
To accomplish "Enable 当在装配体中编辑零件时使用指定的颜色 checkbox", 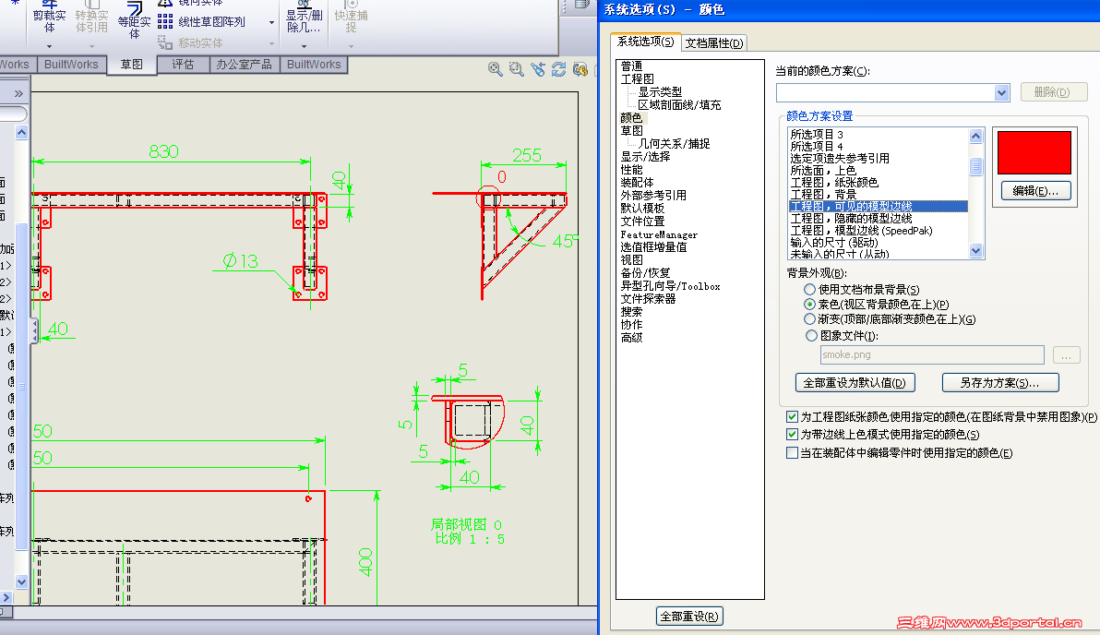I will (x=792, y=453).
